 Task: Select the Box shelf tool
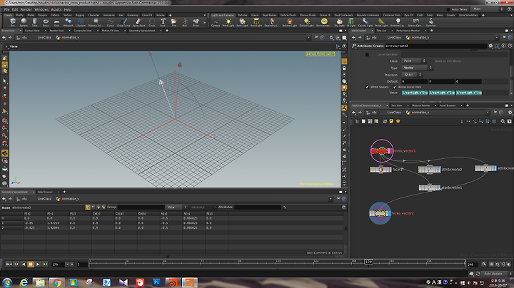pos(13,22)
